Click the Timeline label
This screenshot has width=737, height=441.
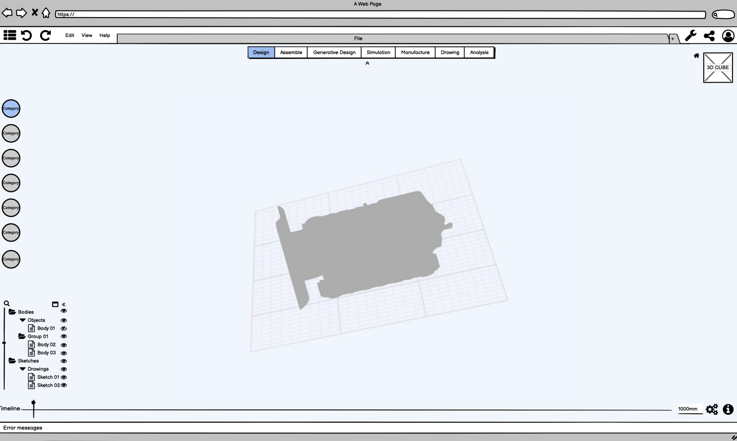point(10,409)
